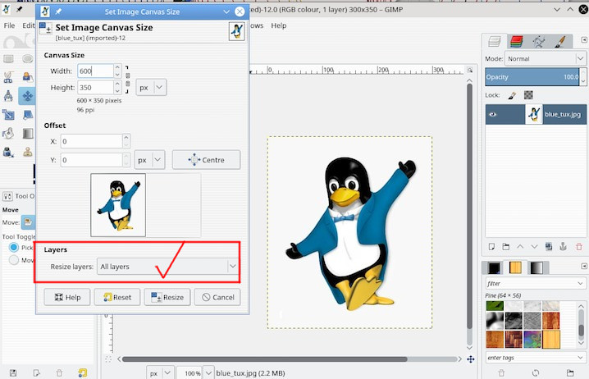Switch to Paths tab

pyautogui.click(x=538, y=41)
